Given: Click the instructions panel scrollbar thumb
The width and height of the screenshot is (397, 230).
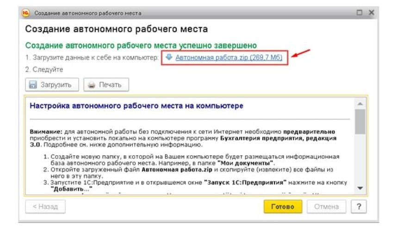Looking at the screenshot, I should 360,121.
